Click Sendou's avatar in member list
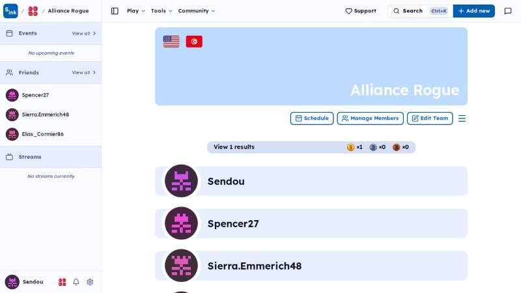This screenshot has width=521, height=293. click(181, 181)
